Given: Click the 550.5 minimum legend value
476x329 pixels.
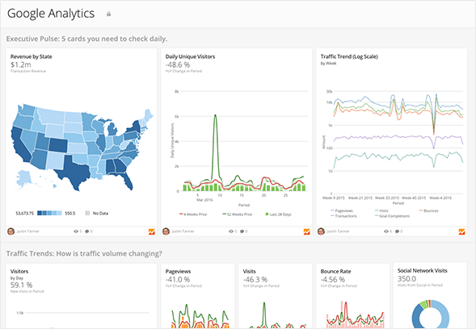Looking at the screenshot, I should pos(70,213).
